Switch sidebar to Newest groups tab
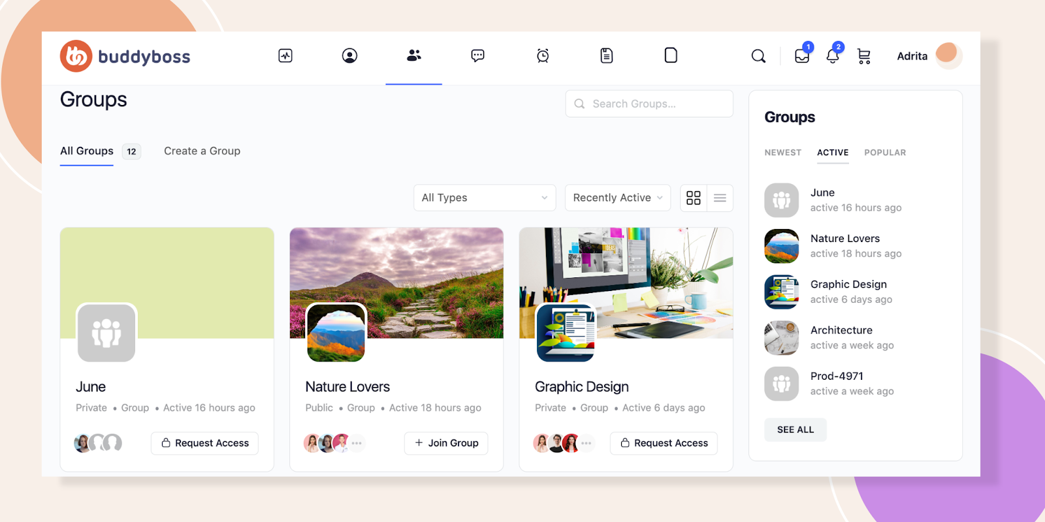This screenshot has height=522, width=1045. tap(783, 153)
